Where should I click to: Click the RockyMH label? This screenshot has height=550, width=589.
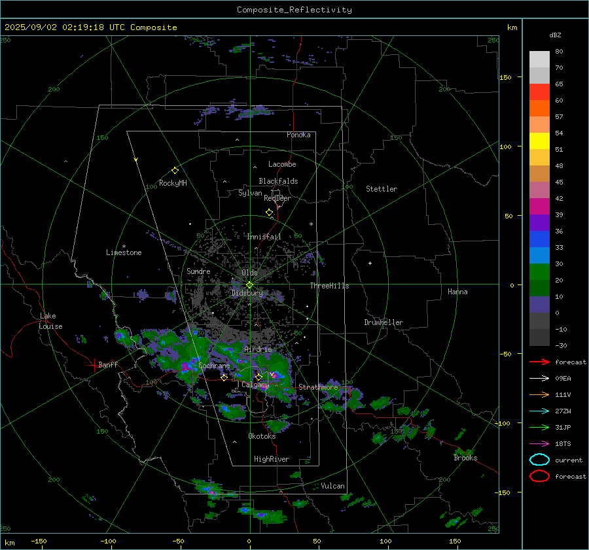coord(173,183)
